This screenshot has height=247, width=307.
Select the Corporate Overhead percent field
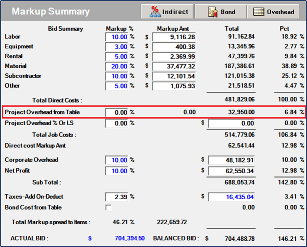coord(116,160)
